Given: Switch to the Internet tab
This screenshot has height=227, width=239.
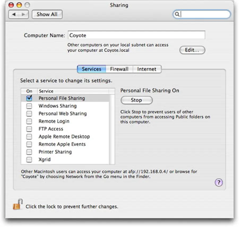Looking at the screenshot, I should 147,69.
